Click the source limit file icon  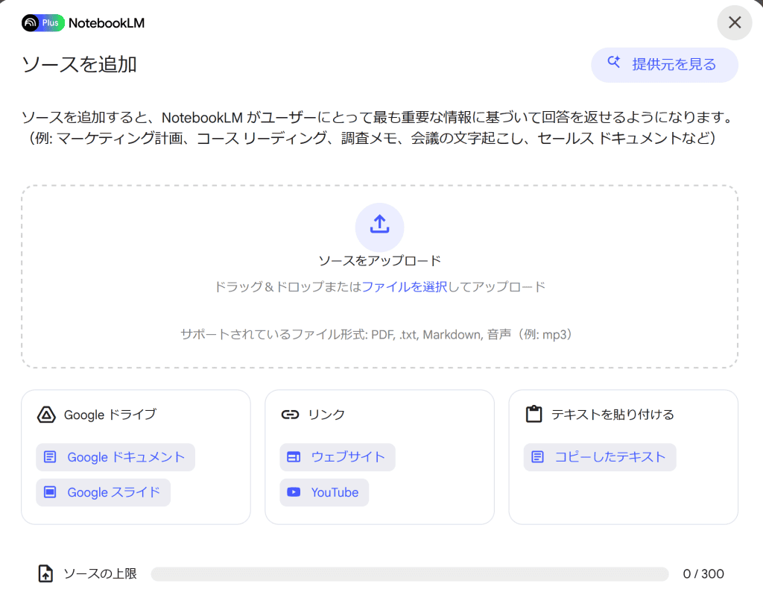pos(45,573)
